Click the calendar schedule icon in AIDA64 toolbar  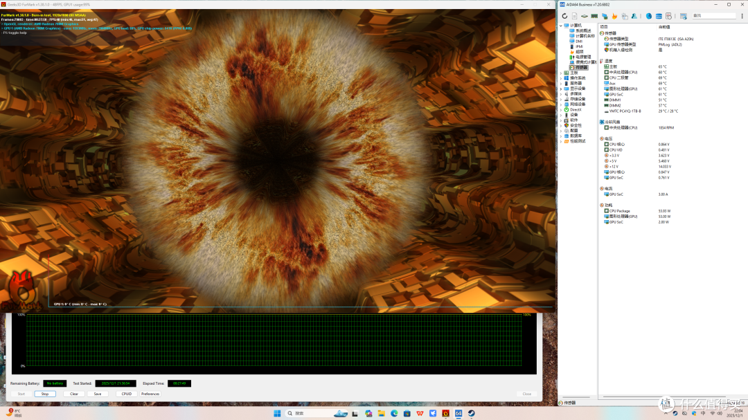click(669, 16)
